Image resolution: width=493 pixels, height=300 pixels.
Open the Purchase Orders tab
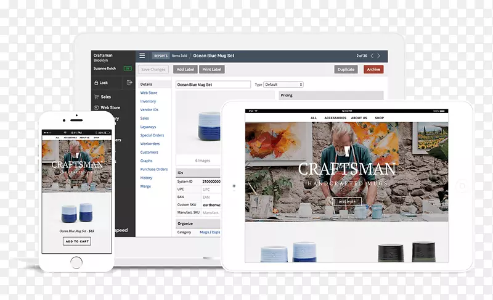coord(154,169)
